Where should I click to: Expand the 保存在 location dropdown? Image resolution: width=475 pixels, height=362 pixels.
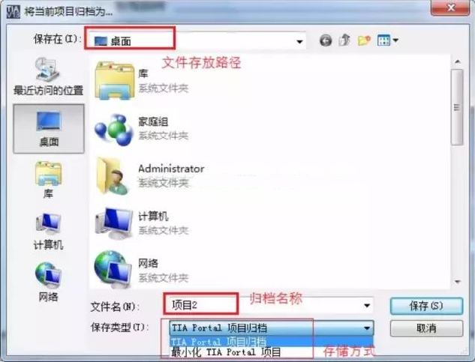(299, 41)
